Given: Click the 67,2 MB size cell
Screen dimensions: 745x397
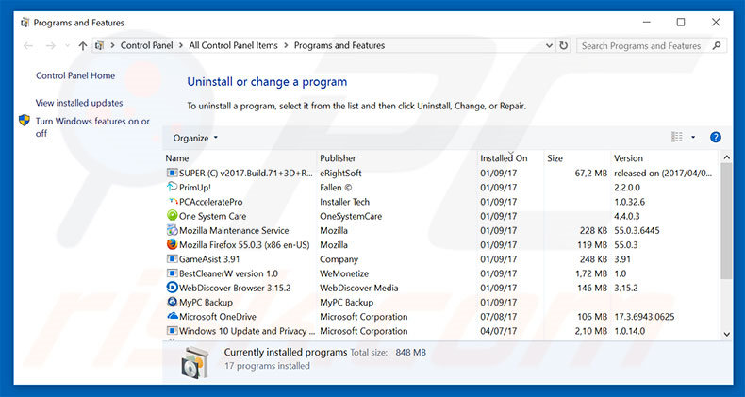Looking at the screenshot, I should (x=591, y=173).
